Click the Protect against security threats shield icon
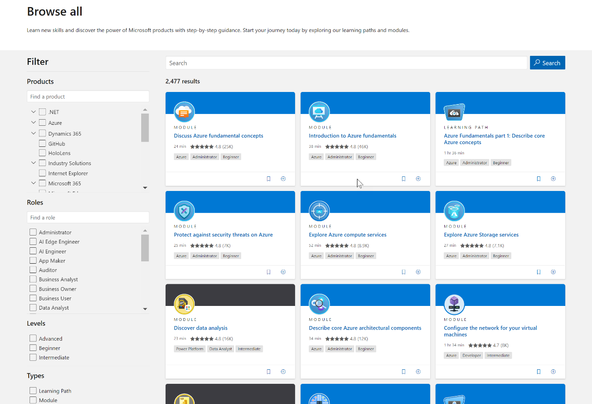Viewport: 592px width, 404px height. 184,211
